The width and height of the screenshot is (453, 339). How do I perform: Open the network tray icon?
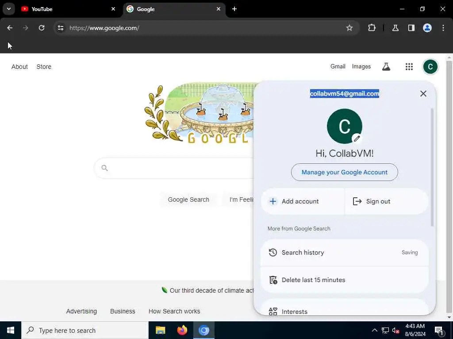(385, 330)
